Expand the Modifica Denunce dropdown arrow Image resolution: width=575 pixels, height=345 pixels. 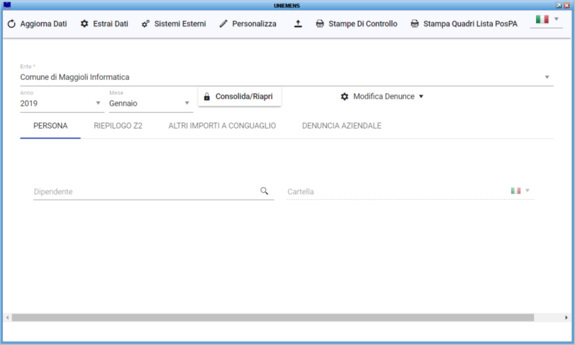pyautogui.click(x=421, y=97)
